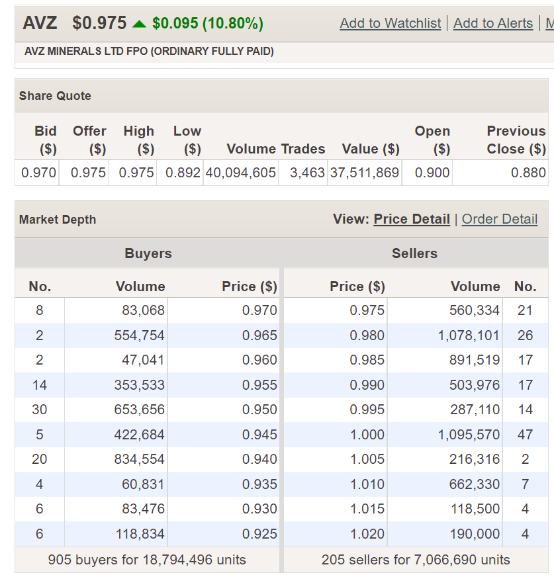Viewport: 554px width, 575px height.
Task: Click the Add to Watchlist link
Action: 391,23
